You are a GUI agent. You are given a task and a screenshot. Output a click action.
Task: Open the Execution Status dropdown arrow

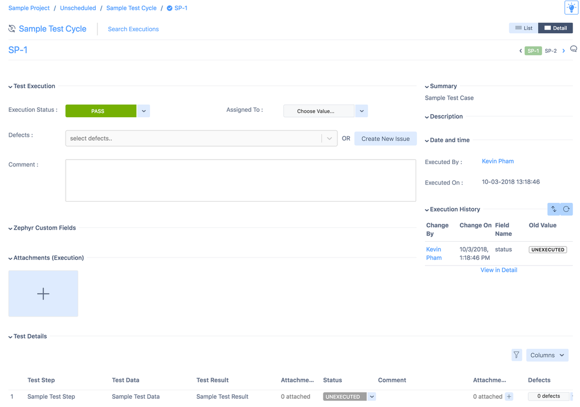click(143, 111)
